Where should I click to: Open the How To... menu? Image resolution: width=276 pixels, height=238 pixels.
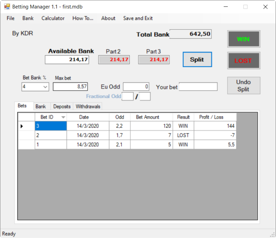83,18
